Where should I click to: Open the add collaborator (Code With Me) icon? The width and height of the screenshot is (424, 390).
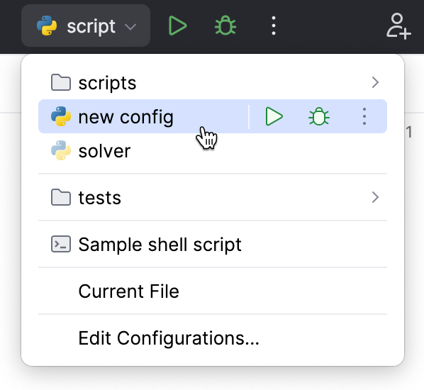point(398,26)
